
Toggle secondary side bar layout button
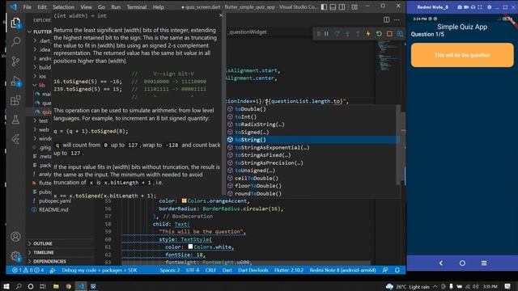click(x=342, y=6)
